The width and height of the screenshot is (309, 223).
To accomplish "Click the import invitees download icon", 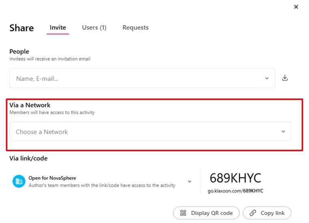I will tap(285, 78).
